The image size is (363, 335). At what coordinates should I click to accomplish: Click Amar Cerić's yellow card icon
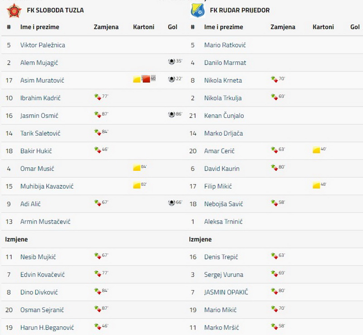click(x=316, y=150)
